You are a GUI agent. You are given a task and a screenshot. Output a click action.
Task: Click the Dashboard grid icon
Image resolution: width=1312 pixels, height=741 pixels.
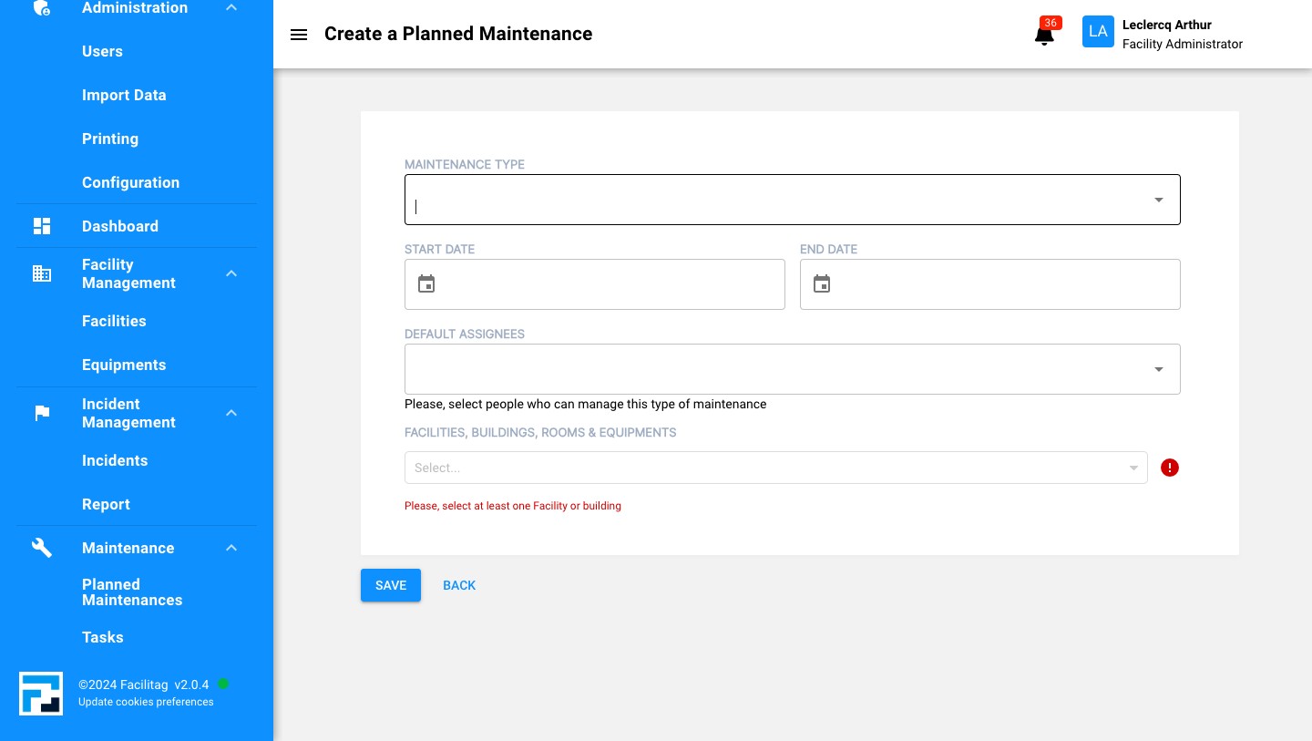(42, 226)
